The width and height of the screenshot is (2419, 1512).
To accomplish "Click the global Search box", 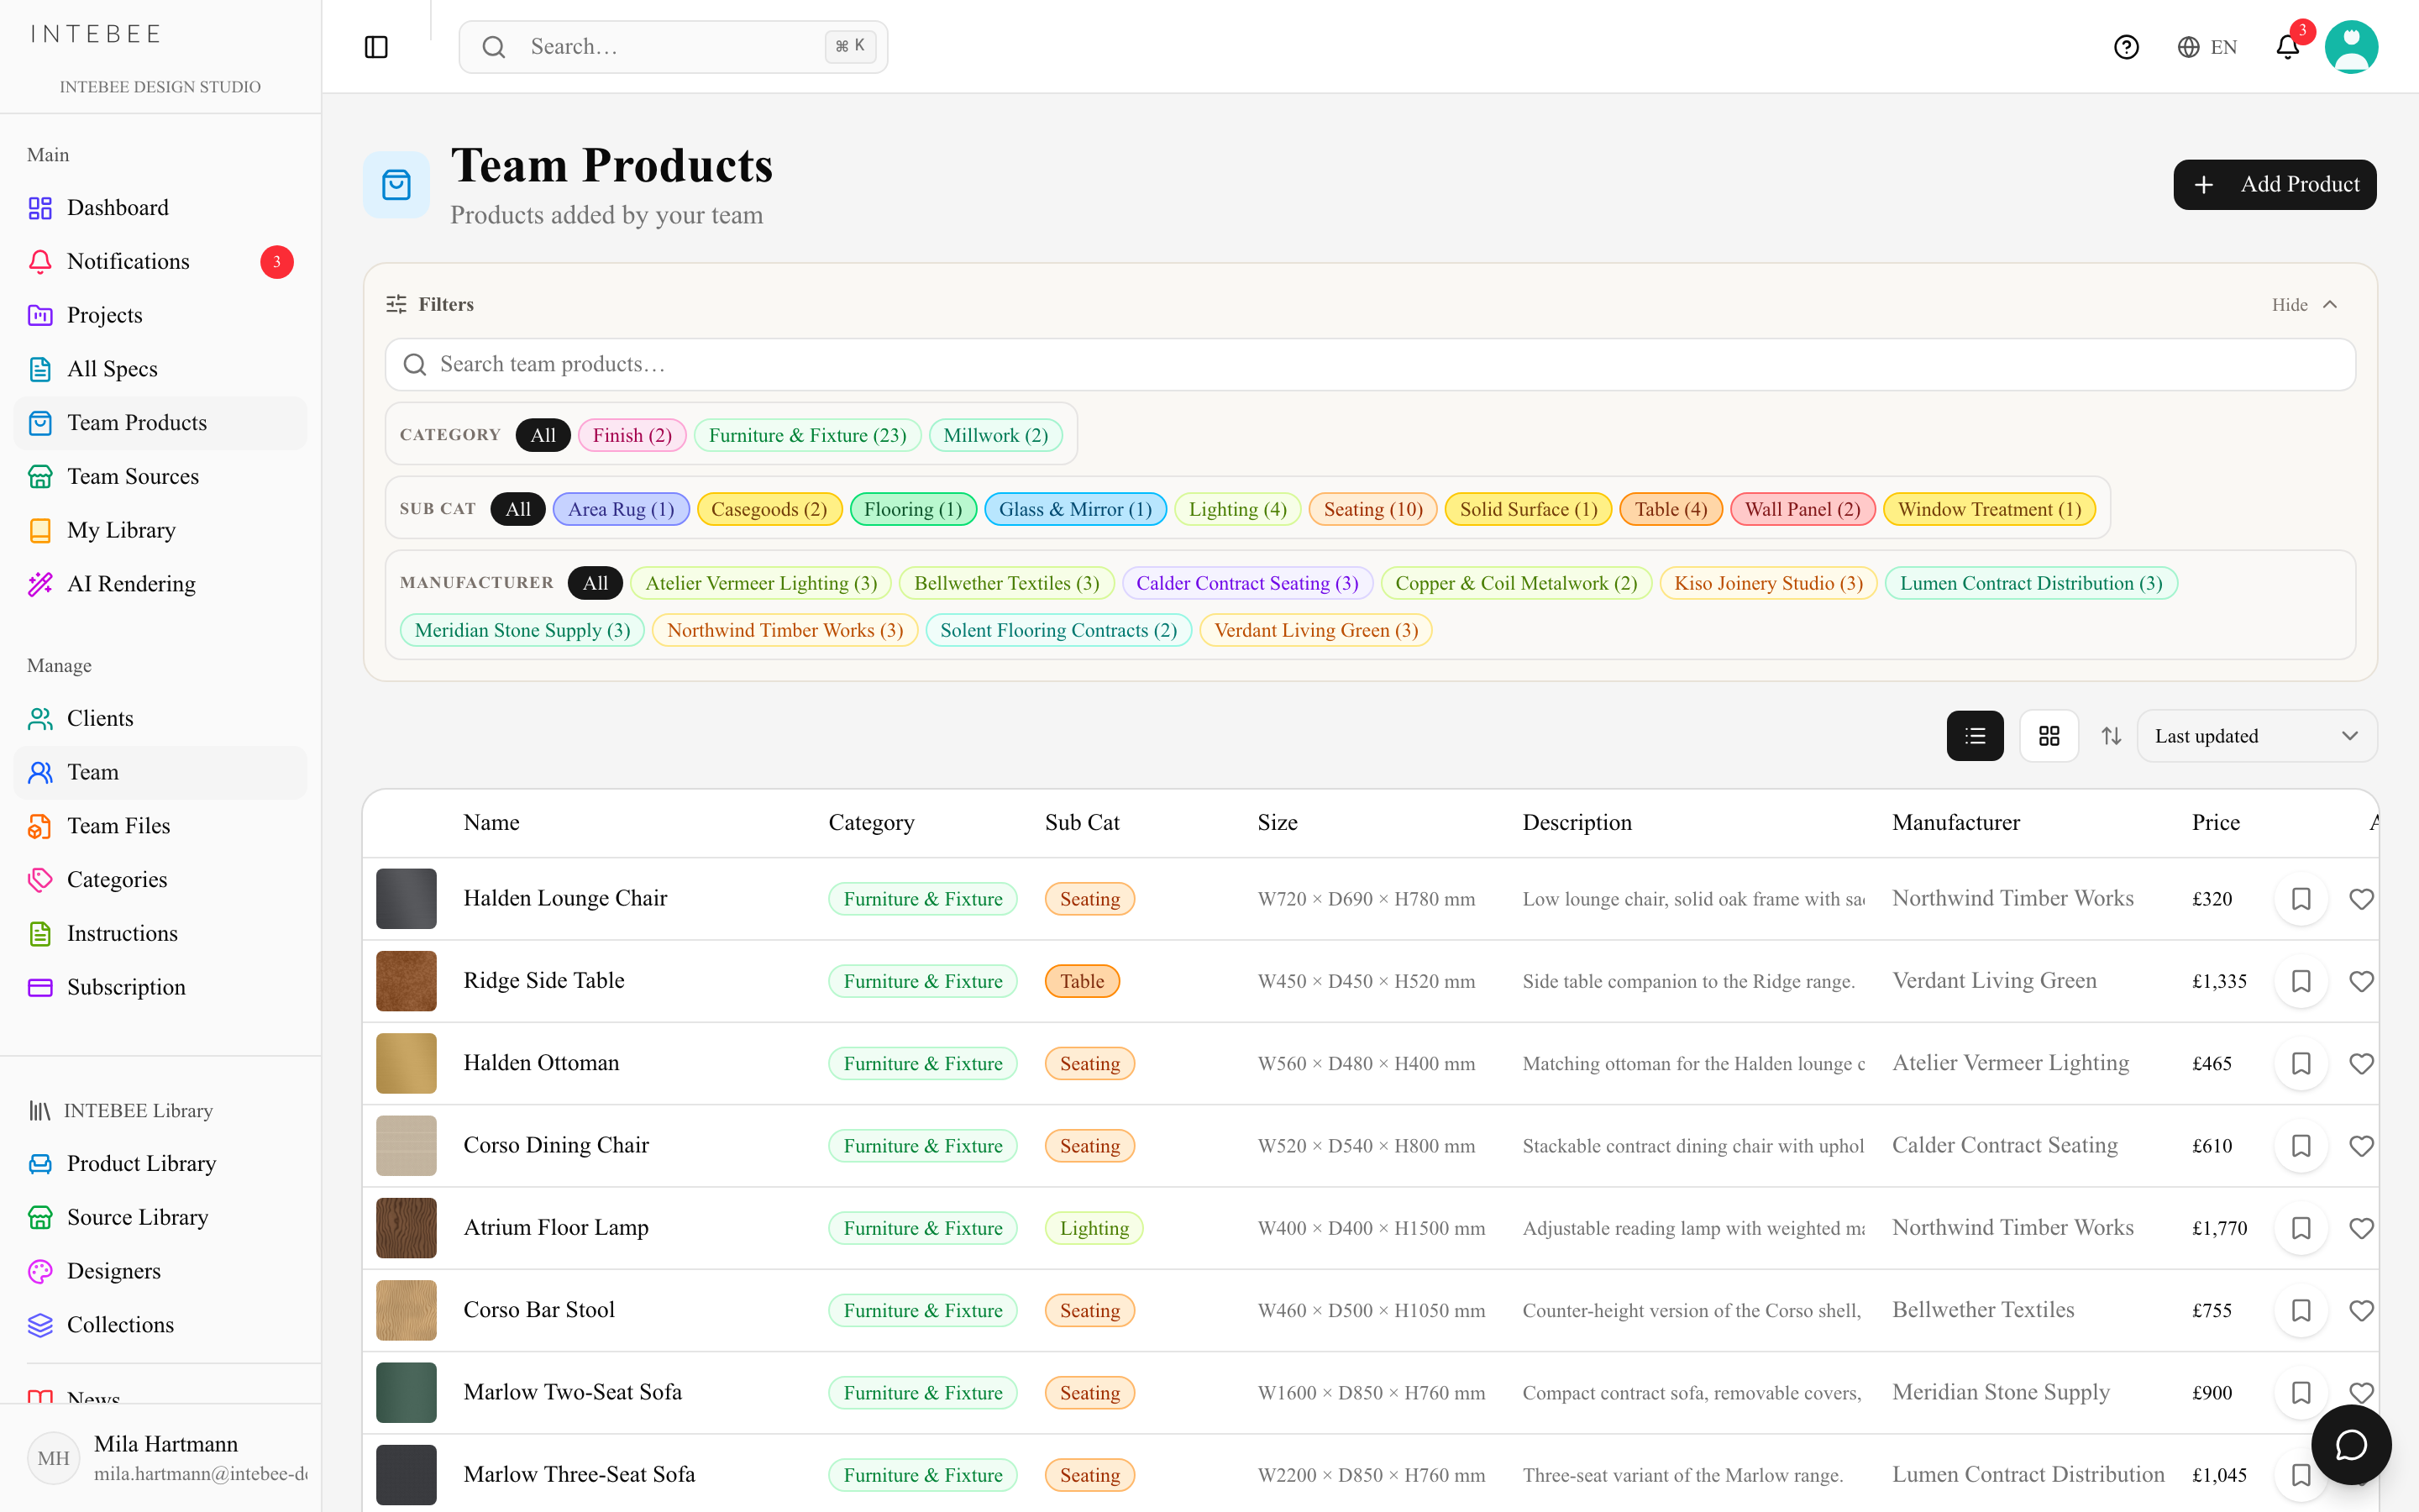I will point(673,47).
